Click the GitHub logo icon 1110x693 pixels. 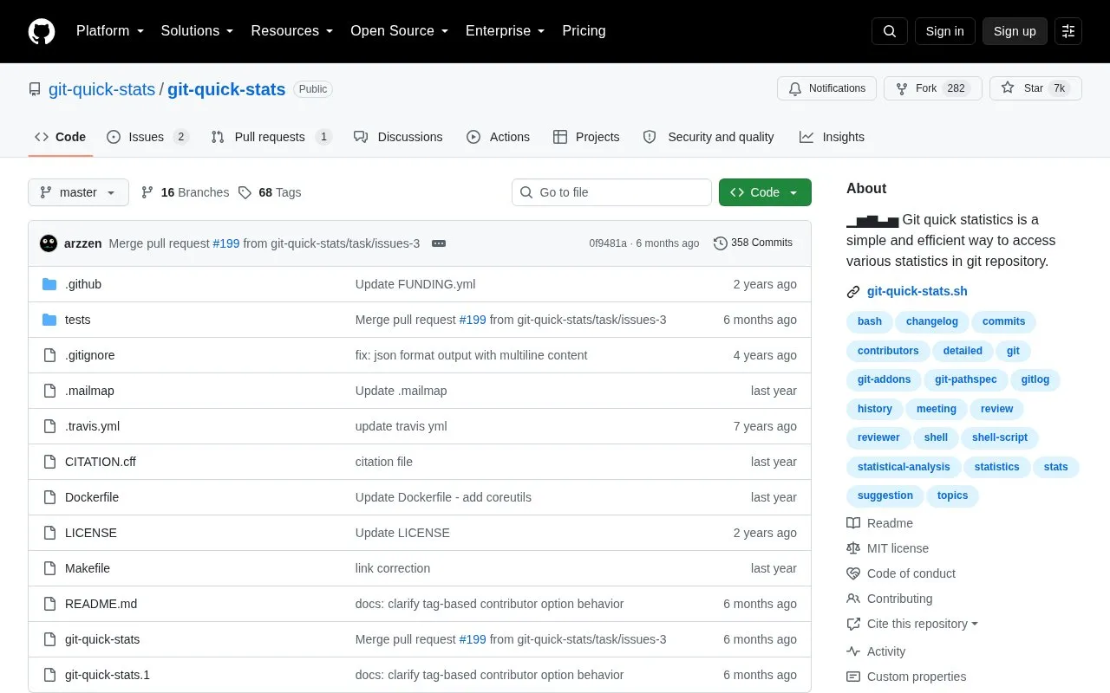click(x=42, y=31)
